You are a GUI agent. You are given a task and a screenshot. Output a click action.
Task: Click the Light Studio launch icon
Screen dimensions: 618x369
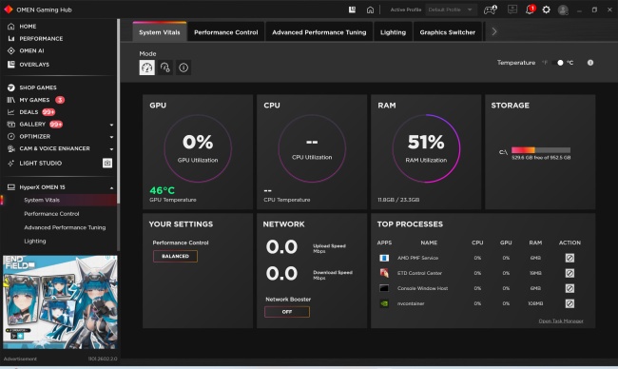coord(107,163)
